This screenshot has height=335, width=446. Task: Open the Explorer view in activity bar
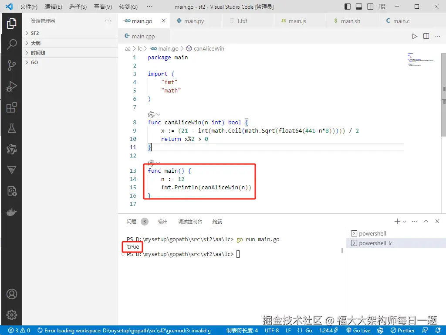pos(12,24)
